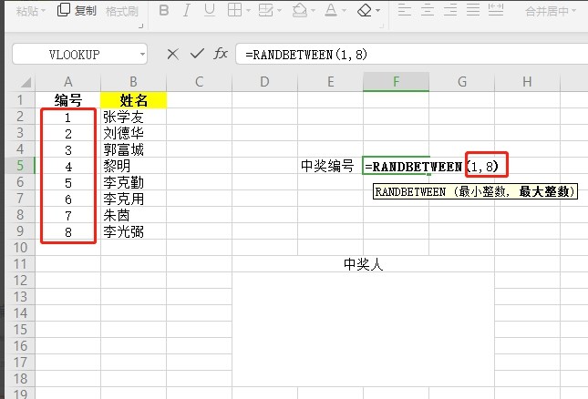Image resolution: width=588 pixels, height=399 pixels.
Task: Click the font color A icon
Action: (331, 11)
